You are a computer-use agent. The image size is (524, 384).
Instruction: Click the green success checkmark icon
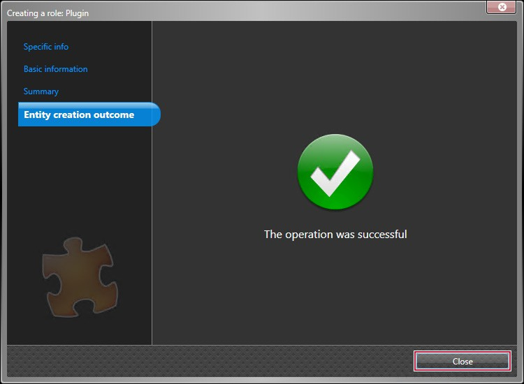335,172
